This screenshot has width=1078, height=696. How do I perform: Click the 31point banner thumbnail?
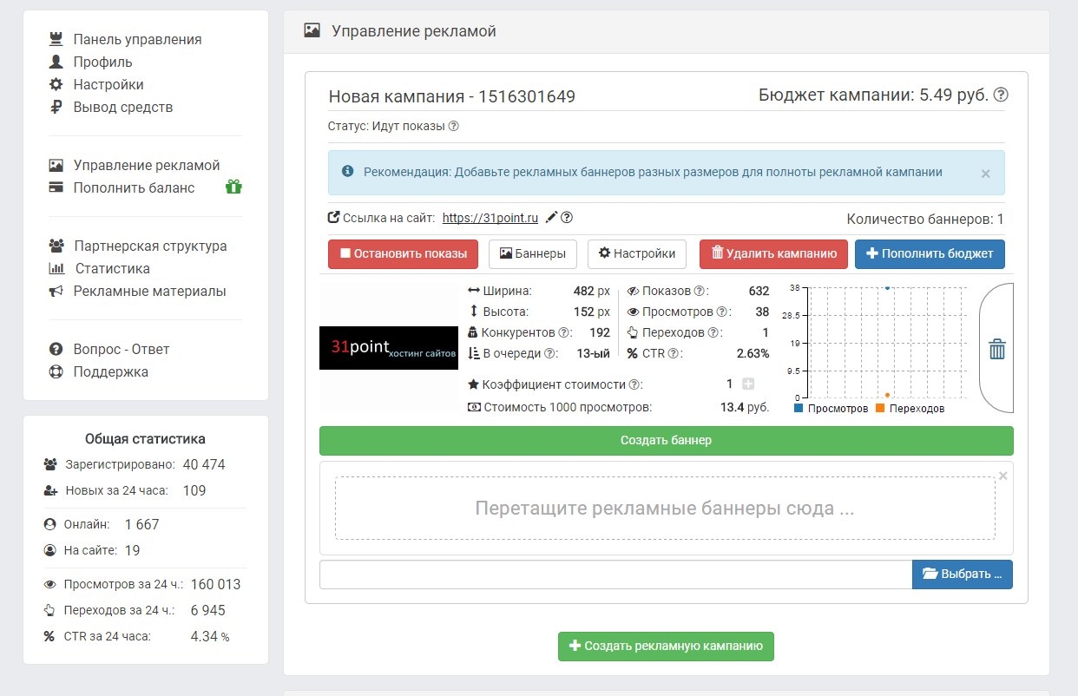click(389, 348)
